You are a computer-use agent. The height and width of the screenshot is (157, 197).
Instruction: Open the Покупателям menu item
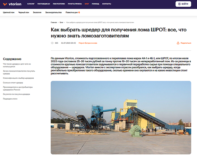pyautogui.click(x=59, y=4)
